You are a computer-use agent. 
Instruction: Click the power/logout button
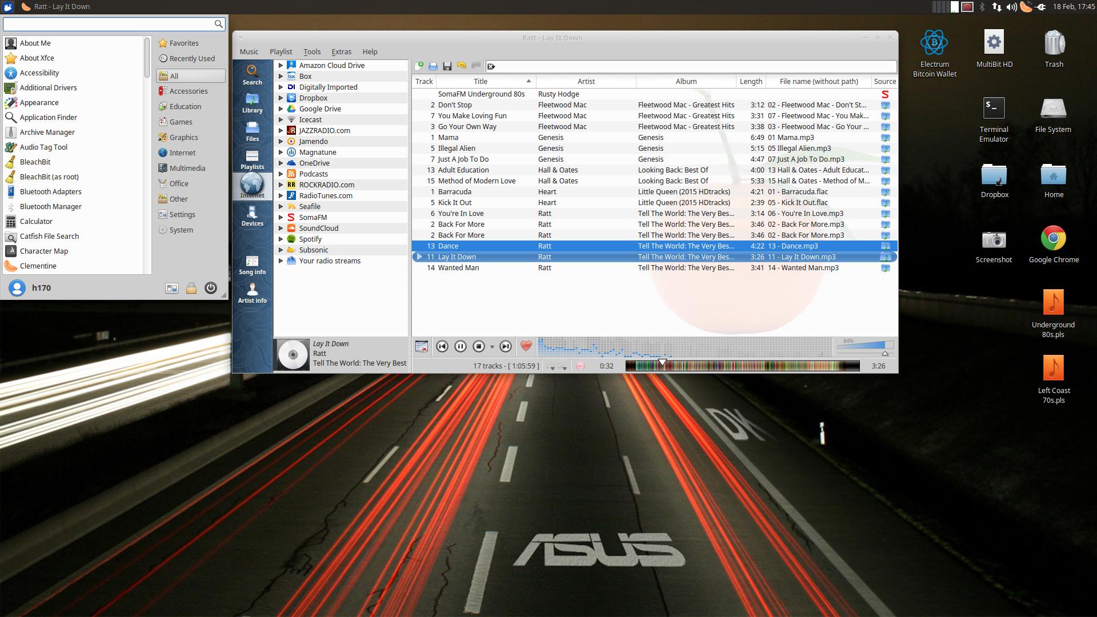point(211,288)
